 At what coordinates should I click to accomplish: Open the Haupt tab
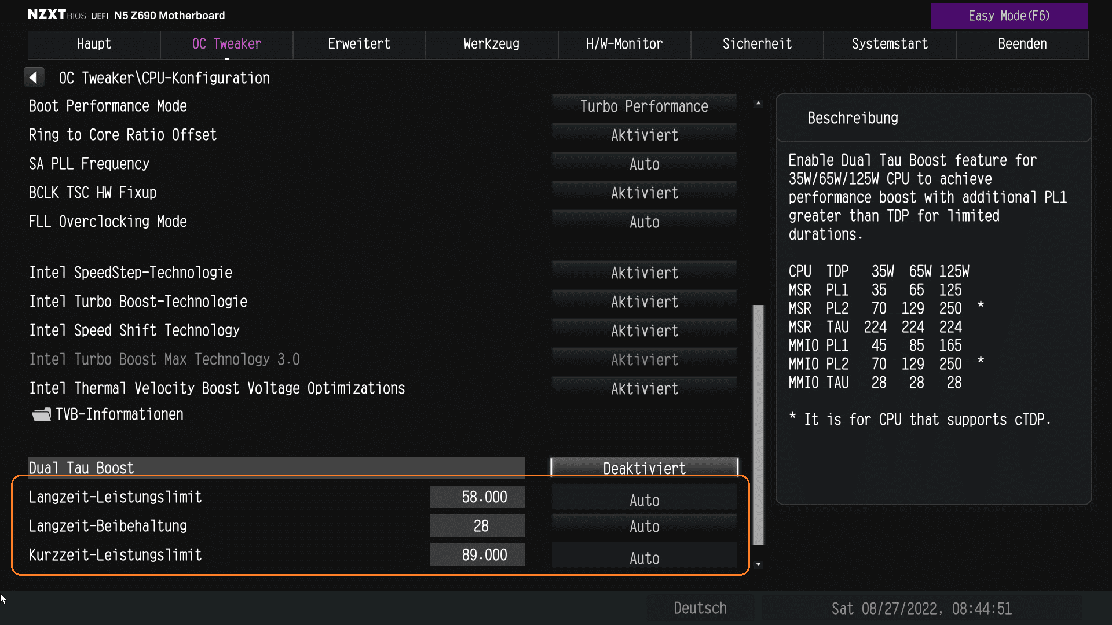(94, 44)
